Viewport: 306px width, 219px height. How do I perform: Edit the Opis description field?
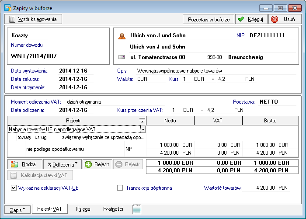(216, 71)
